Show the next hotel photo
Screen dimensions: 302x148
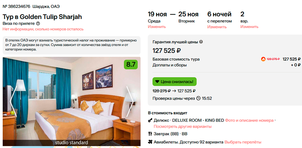point(130,101)
